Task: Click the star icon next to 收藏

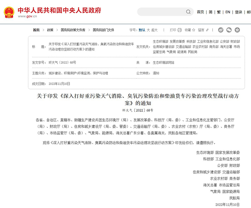Action: [x=194, y=30]
